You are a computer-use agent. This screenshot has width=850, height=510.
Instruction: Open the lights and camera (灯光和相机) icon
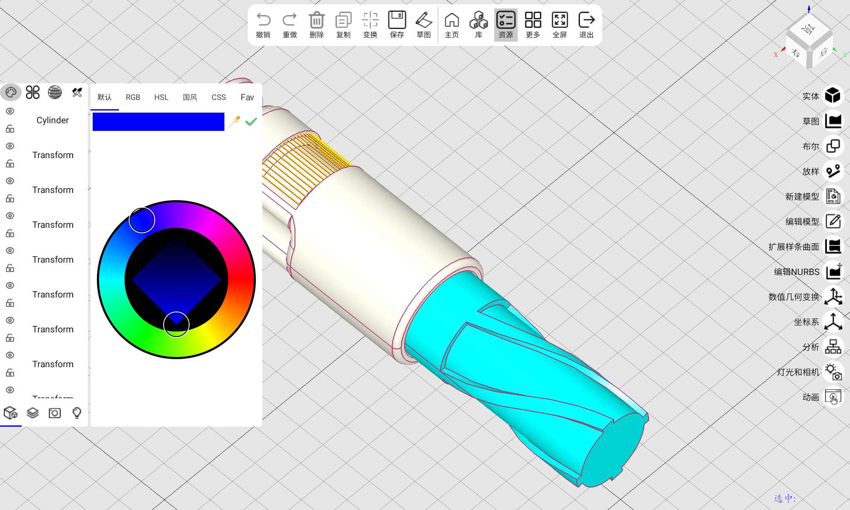833,372
